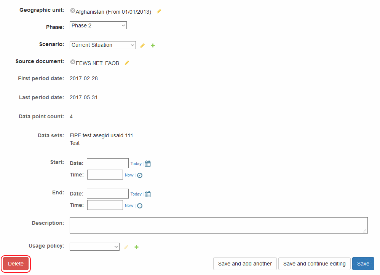380x275 pixels.
Task: Click the Now link for End time
Action: [129, 206]
